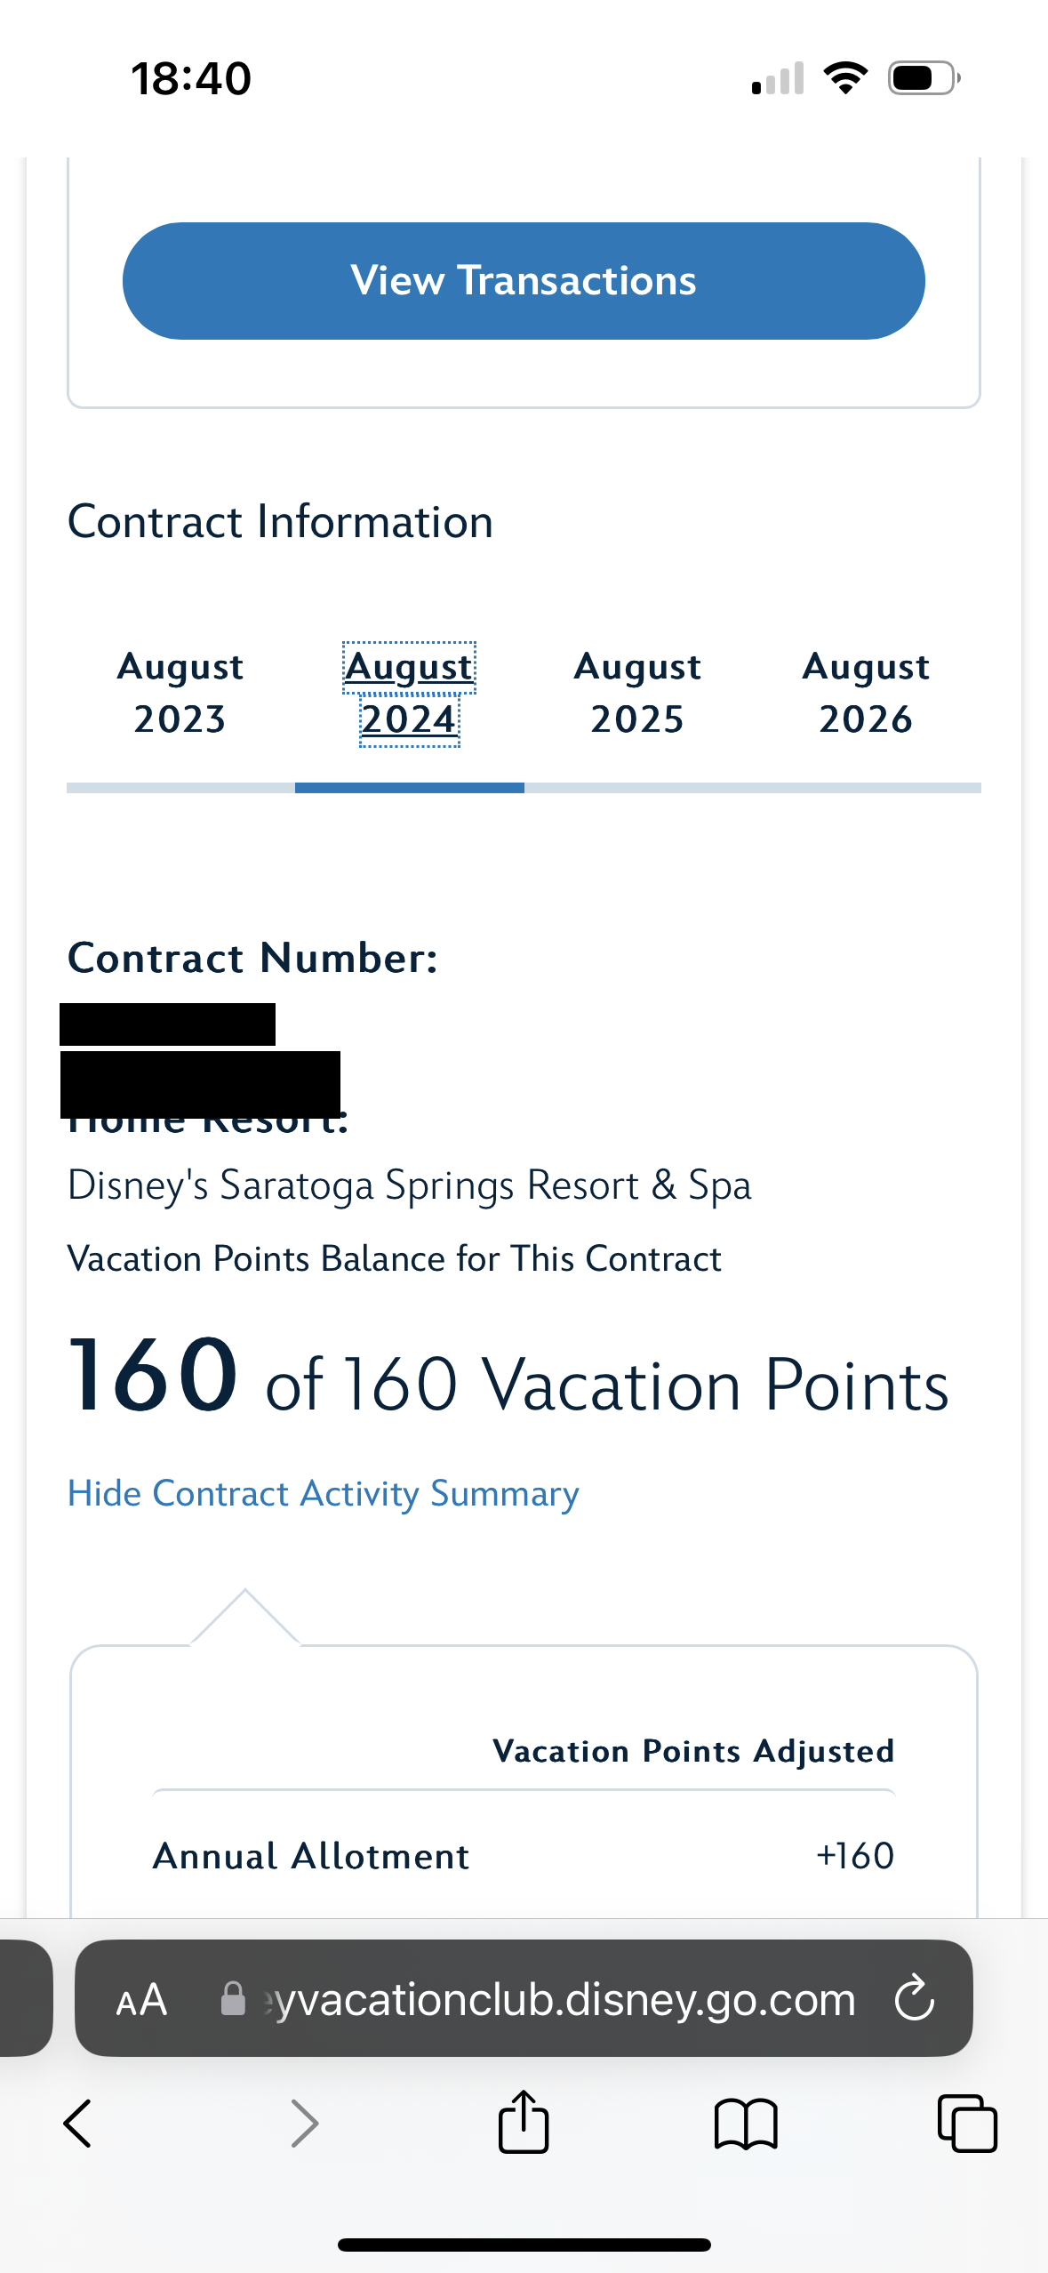Switch to the August 2025 tab
1048x2273 pixels.
[637, 693]
